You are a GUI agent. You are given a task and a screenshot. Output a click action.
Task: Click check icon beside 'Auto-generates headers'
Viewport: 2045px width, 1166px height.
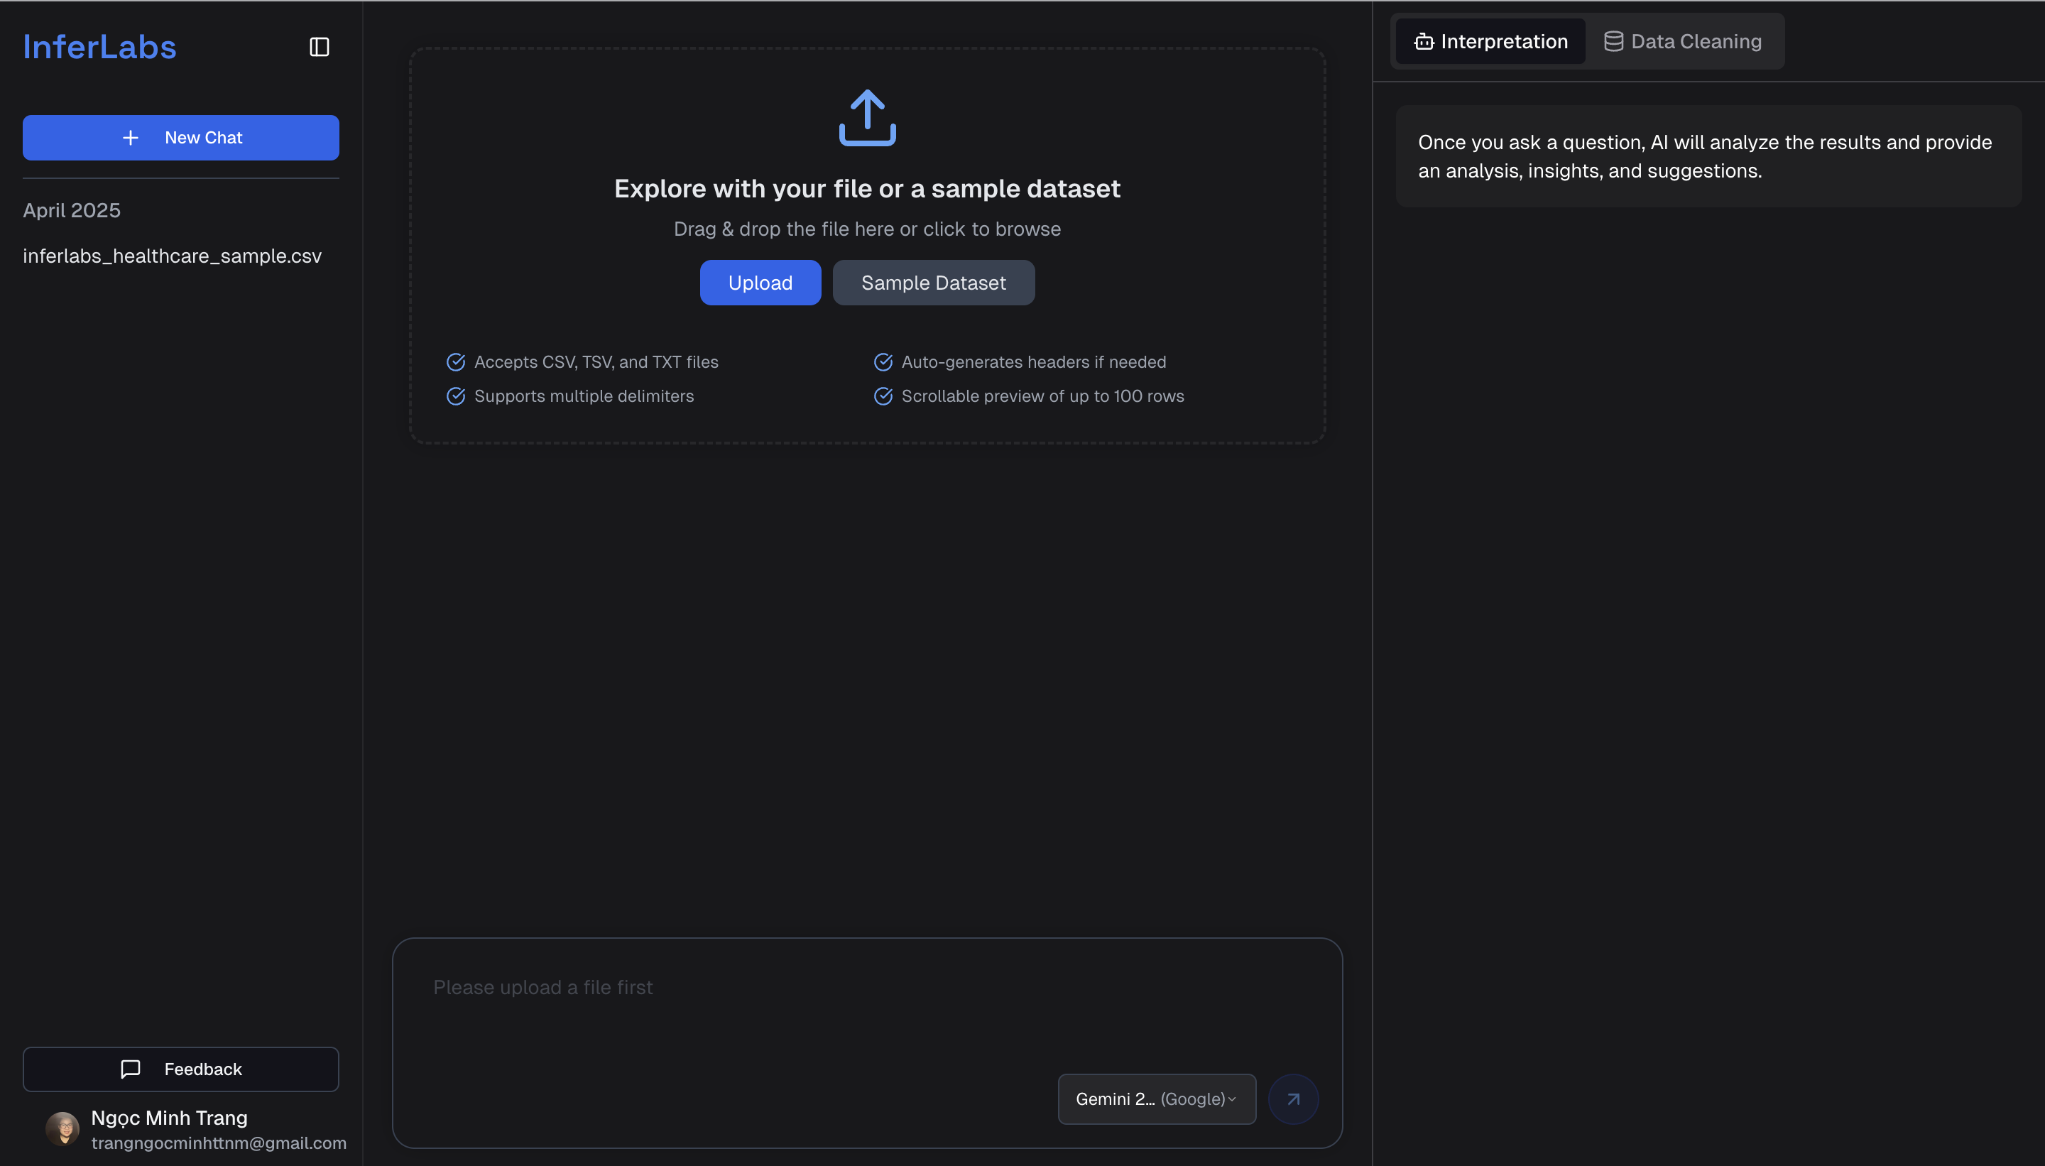(x=883, y=362)
